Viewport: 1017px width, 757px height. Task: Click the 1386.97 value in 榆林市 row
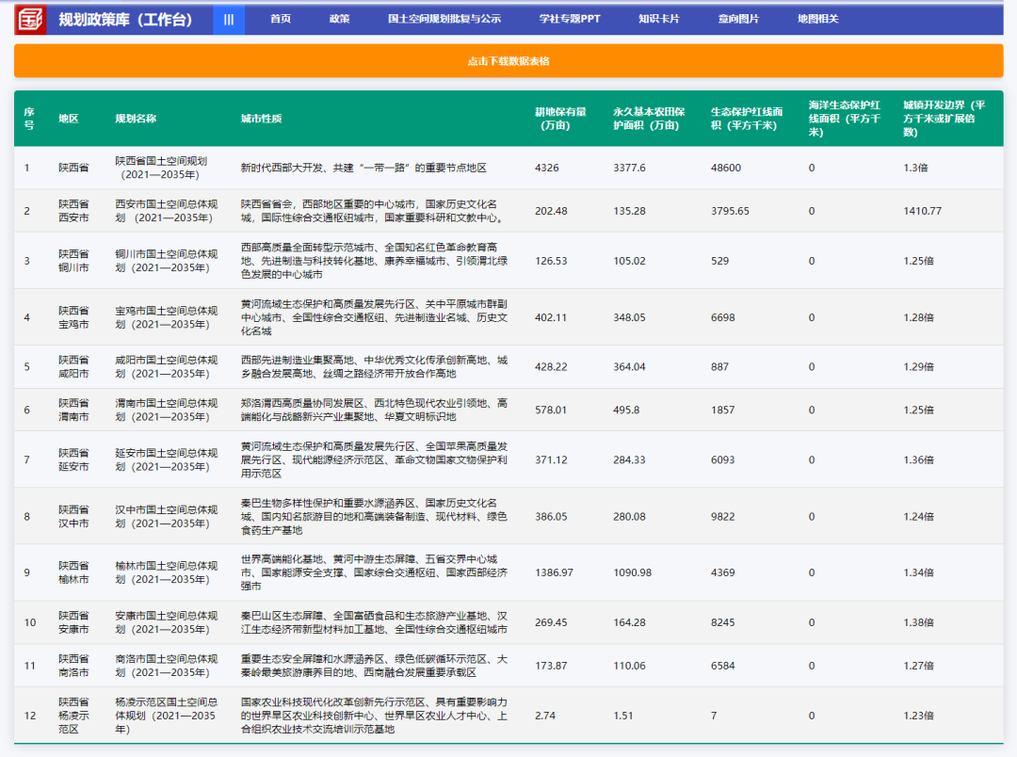click(x=554, y=572)
